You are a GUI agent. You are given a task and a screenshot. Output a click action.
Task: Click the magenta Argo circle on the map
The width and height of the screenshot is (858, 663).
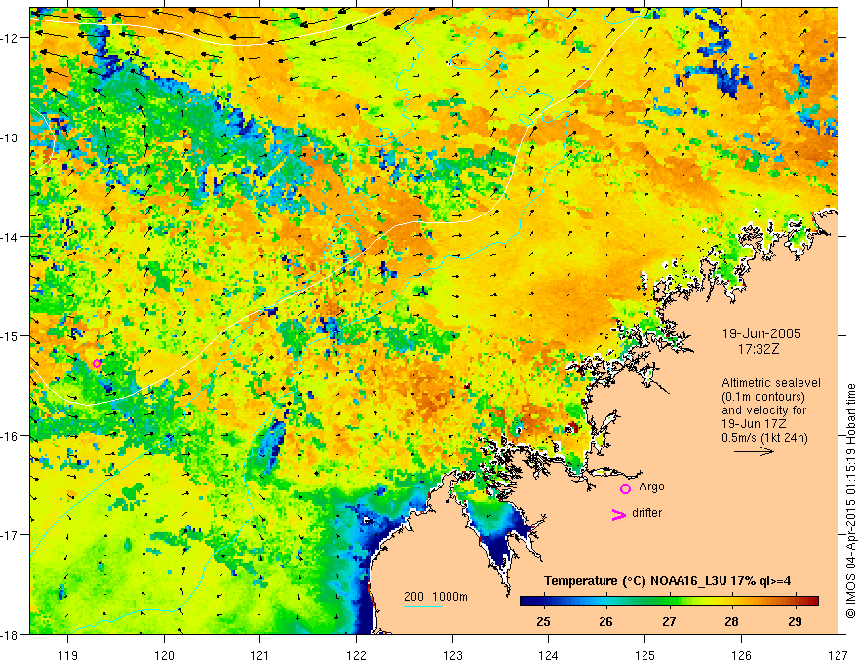click(97, 364)
